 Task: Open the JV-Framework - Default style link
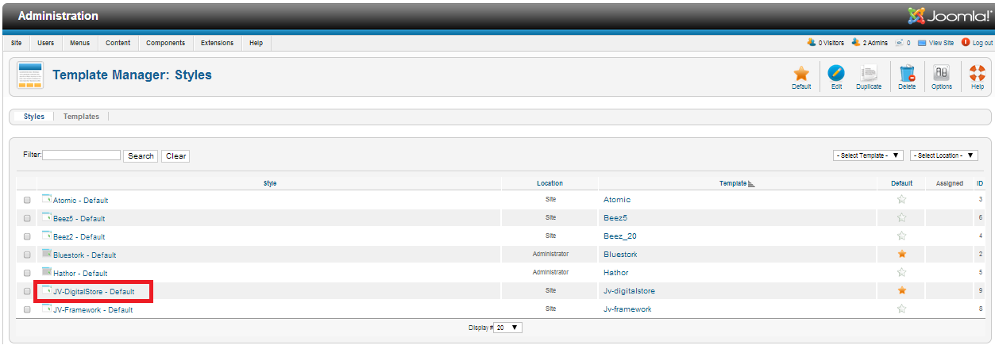[93, 310]
